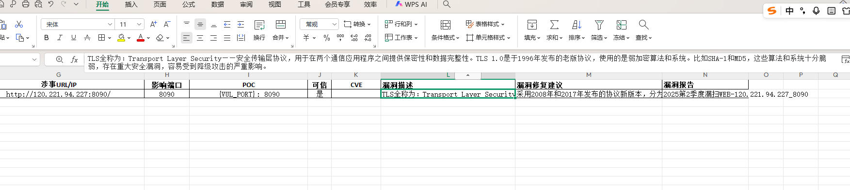Image resolution: width=850 pixels, height=190 pixels.
Task: Undo the last action
Action: (51, 4)
